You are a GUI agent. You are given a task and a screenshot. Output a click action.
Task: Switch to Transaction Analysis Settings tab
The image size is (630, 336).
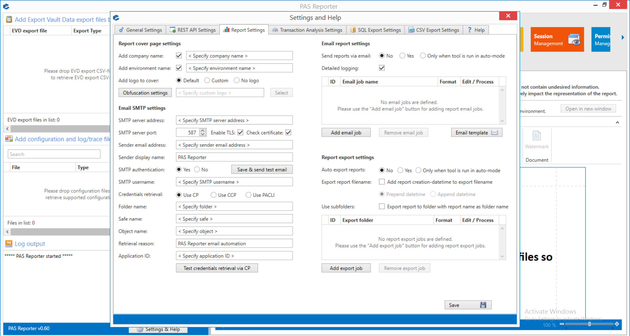307,30
